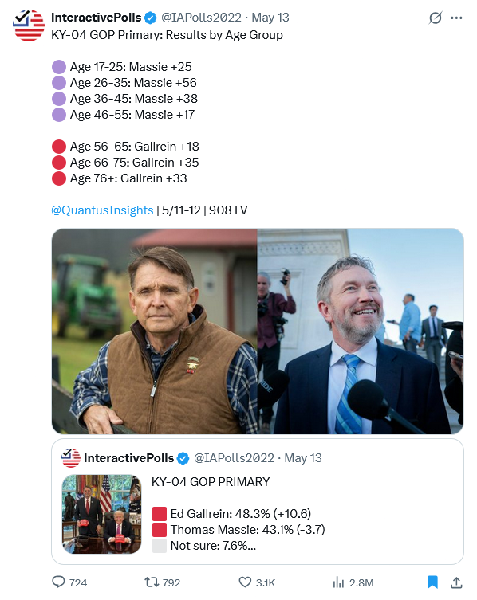Open the three-dot more options menu
Image resolution: width=477 pixels, height=600 pixels.
(x=456, y=18)
